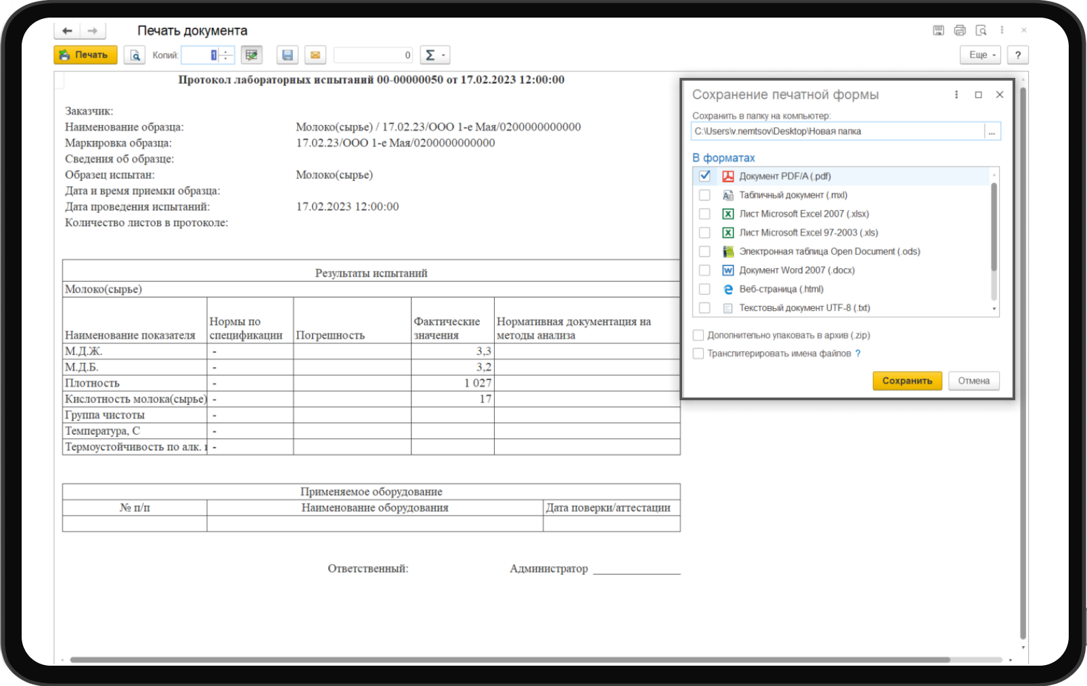Click the format list scroll down arrow
Viewport: 1087px width, 686px height.
(x=994, y=309)
